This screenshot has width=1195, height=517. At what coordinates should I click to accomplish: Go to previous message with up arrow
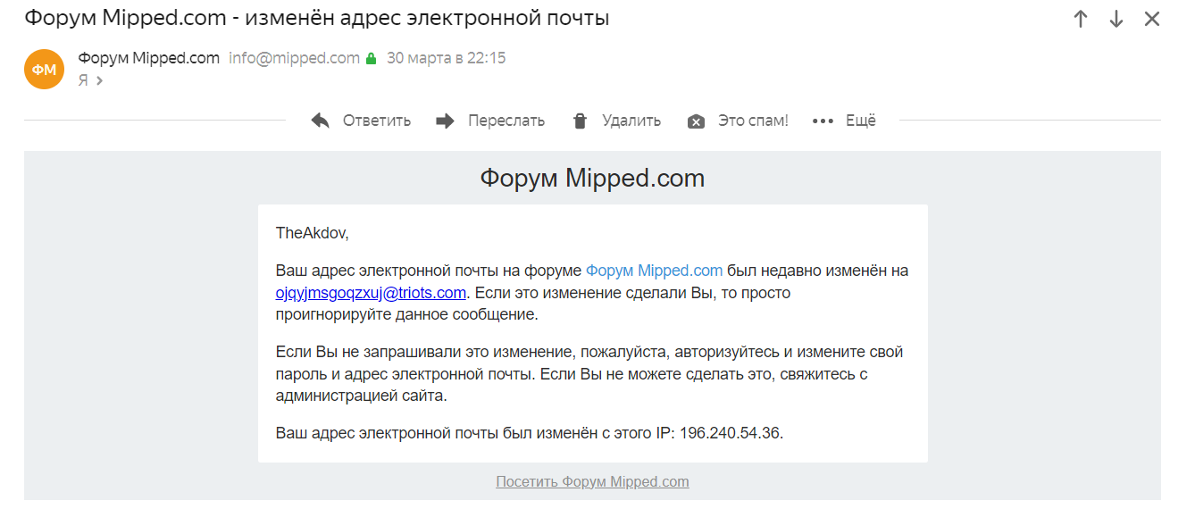coord(1081,19)
